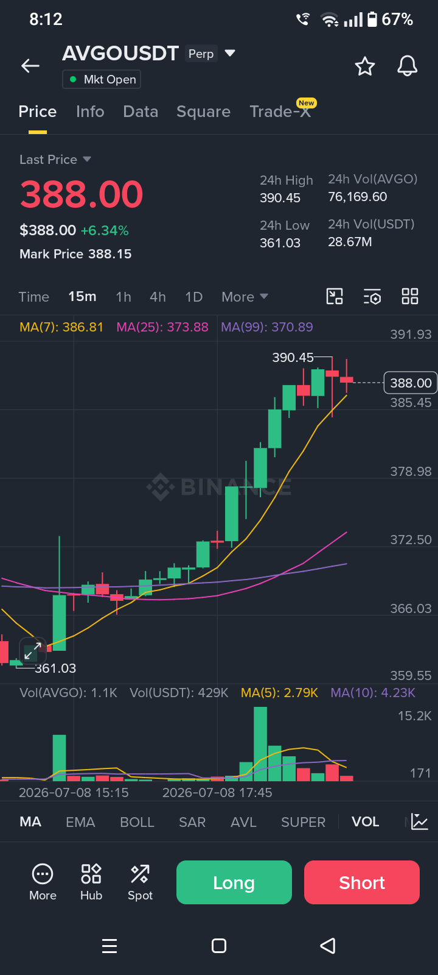The width and height of the screenshot is (438, 975).
Task: Tap Android recent apps menu button
Action: (x=109, y=946)
